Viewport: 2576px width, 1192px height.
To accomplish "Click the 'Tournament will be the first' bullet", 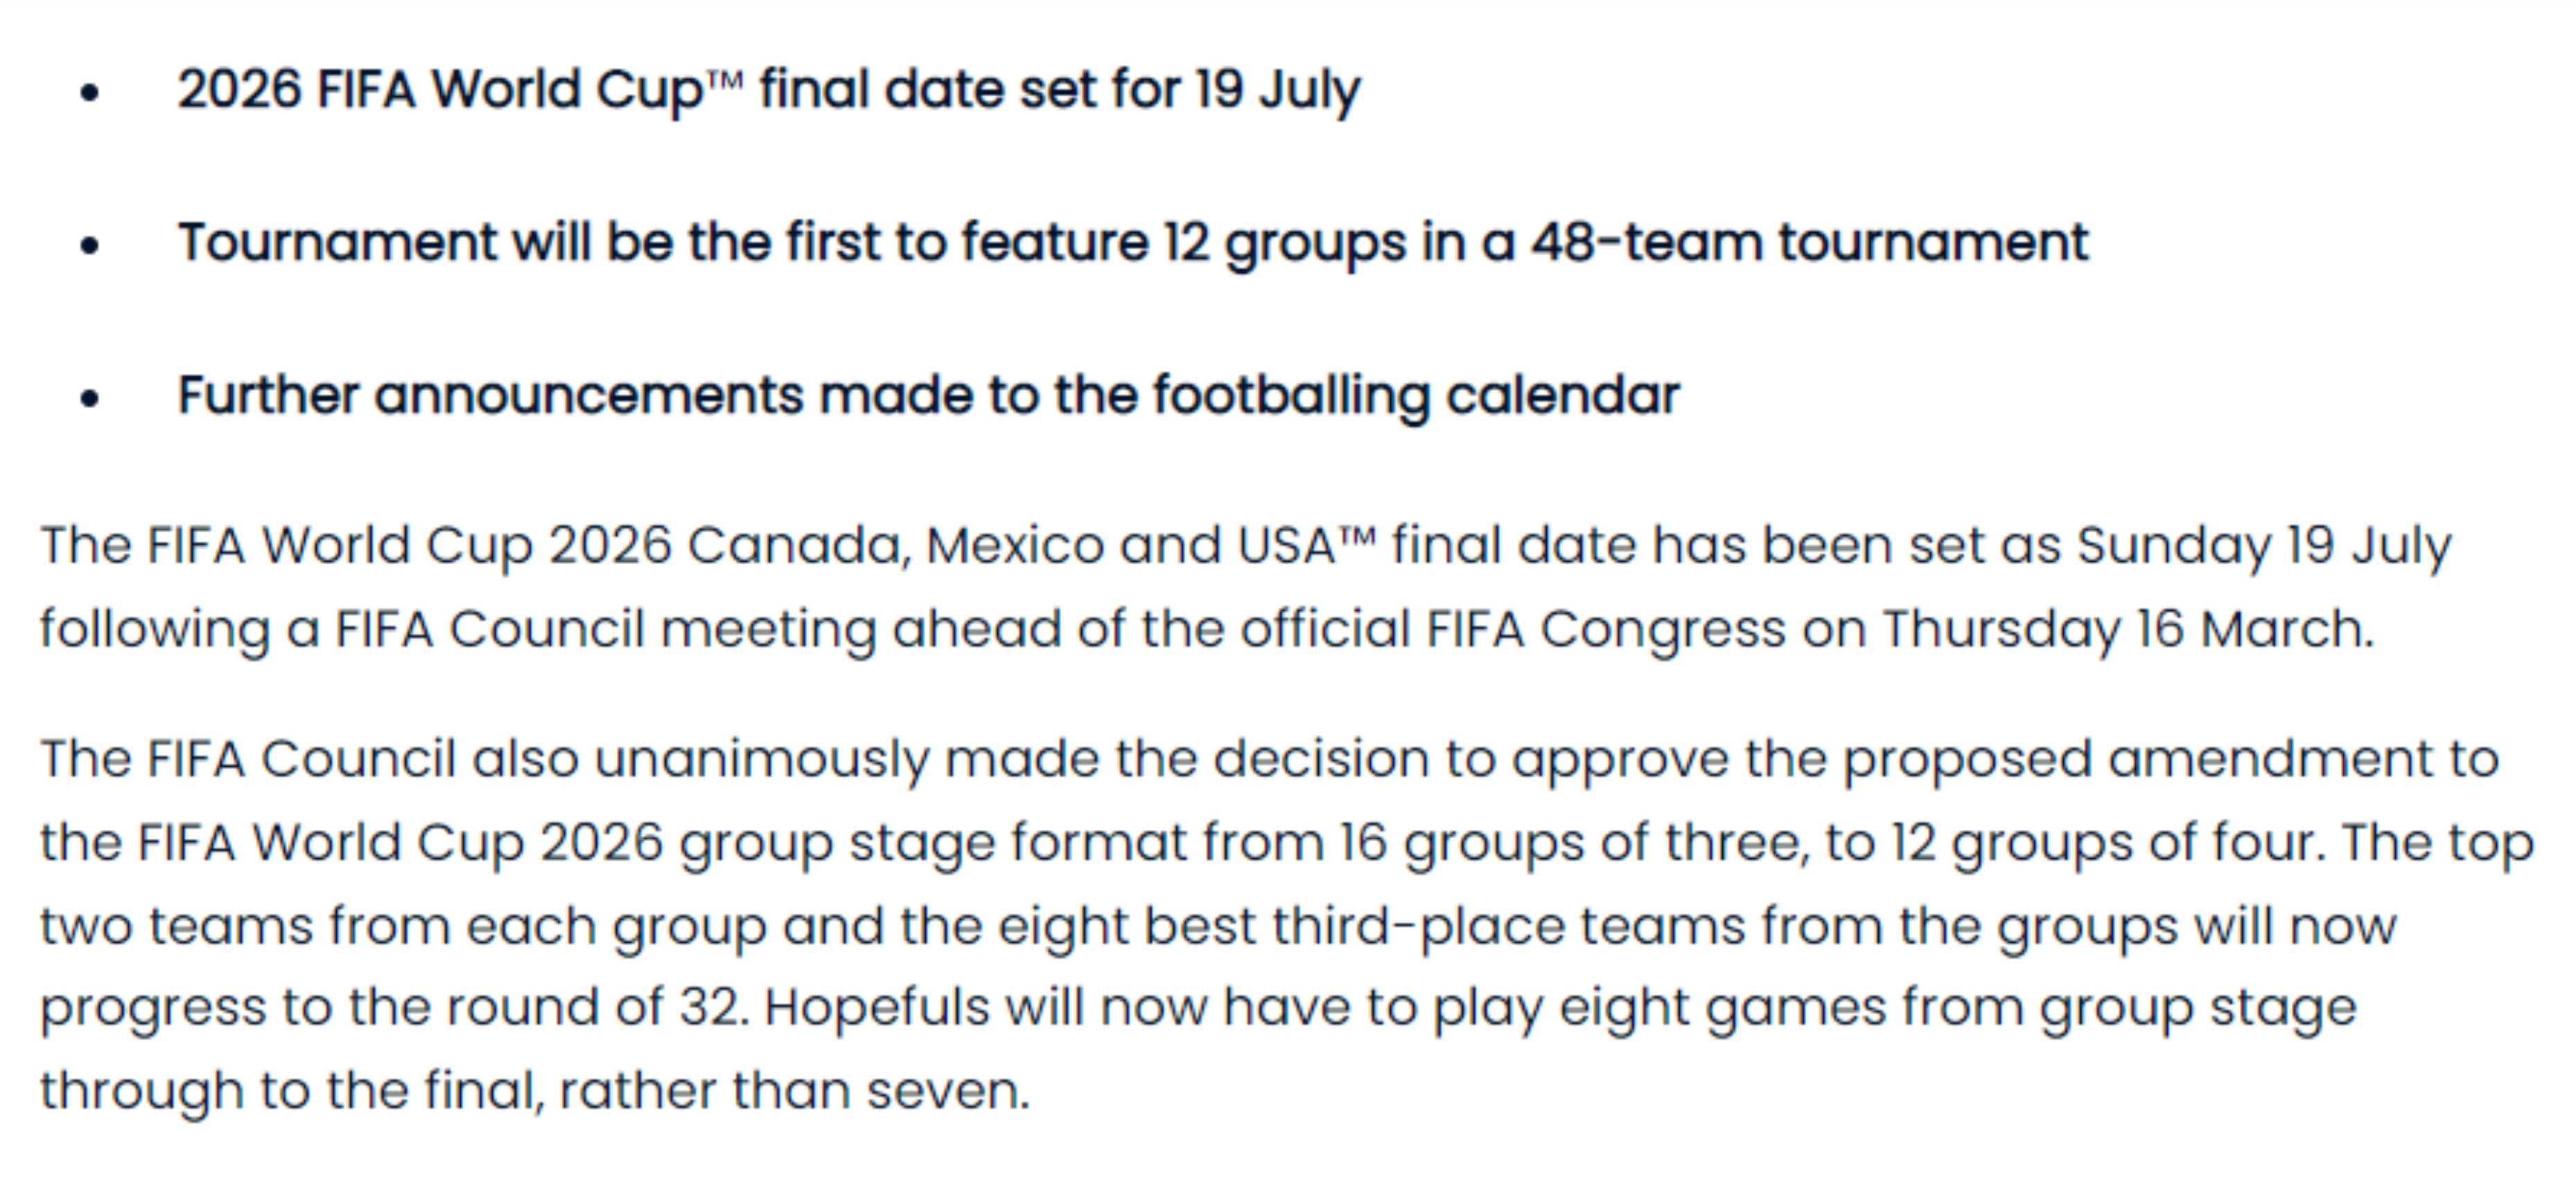I will [1133, 244].
